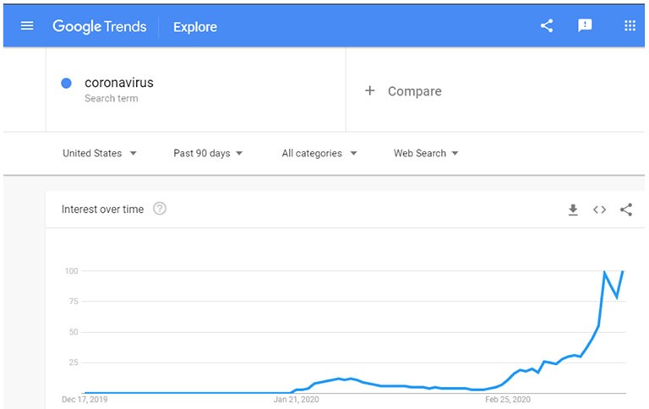Add a Compare search term
Screen dimensions: 649x409
[x=414, y=91]
